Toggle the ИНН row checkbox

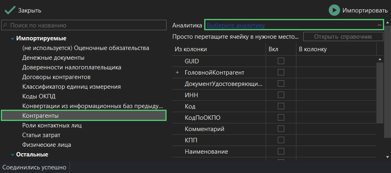point(281,95)
